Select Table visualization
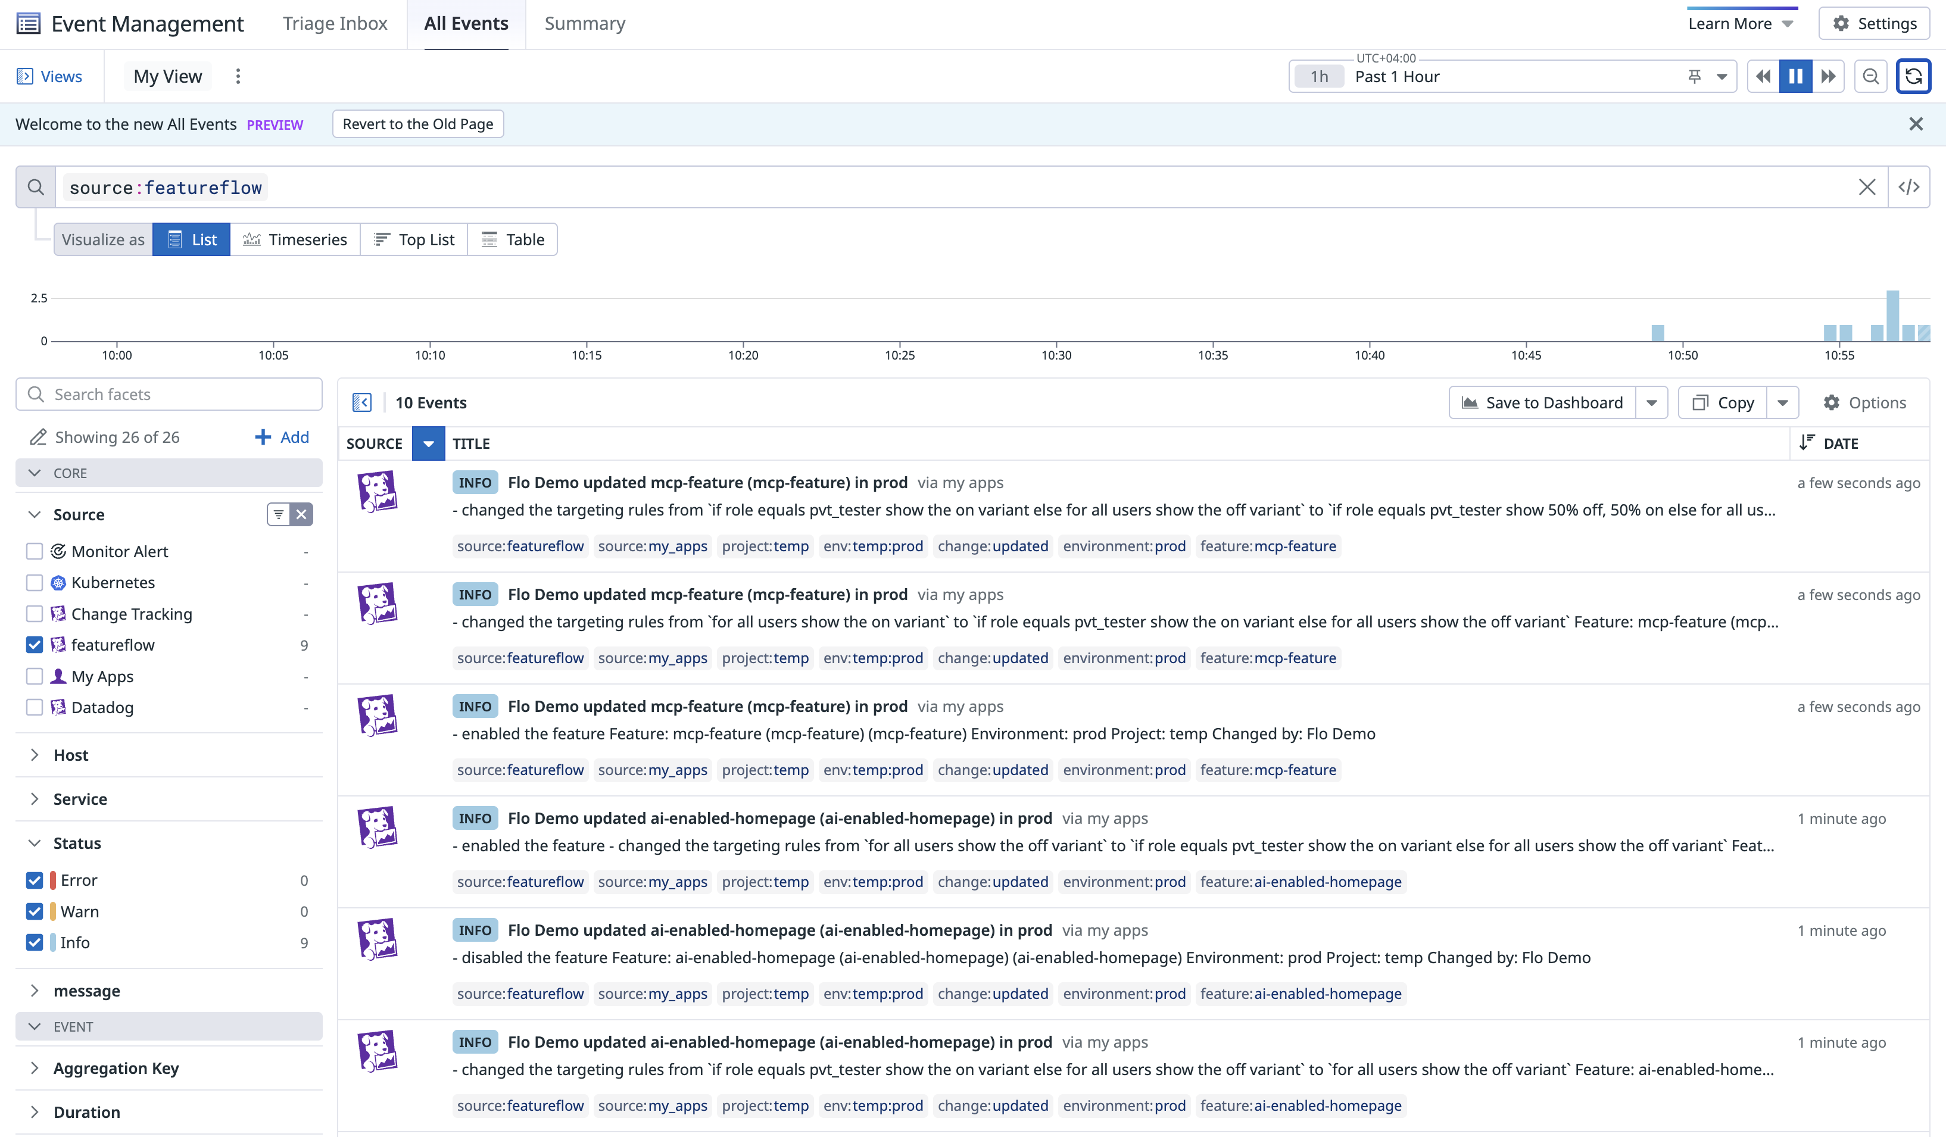 coord(513,239)
